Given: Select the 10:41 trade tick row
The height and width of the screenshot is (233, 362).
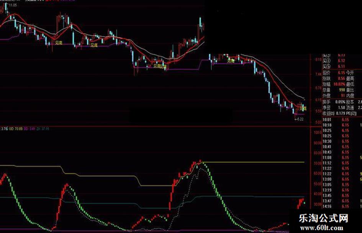Looking at the screenshot, I should (x=342, y=147).
